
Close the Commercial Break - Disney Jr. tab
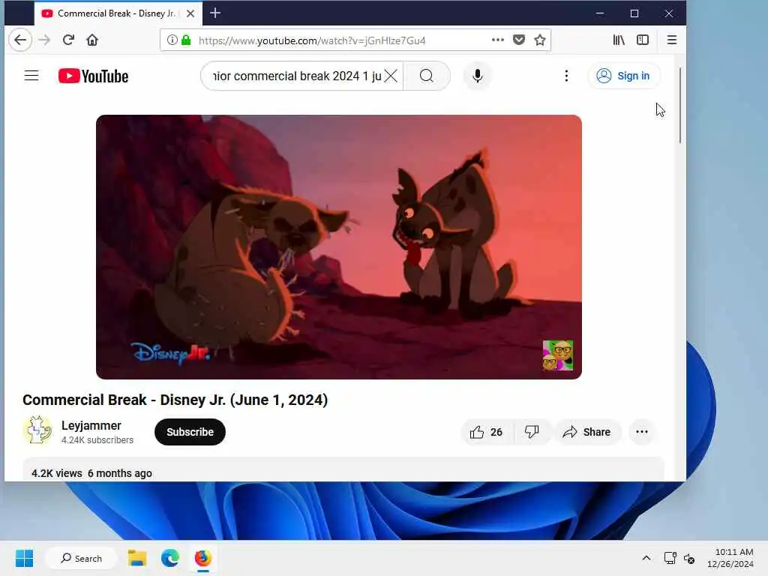[190, 13]
